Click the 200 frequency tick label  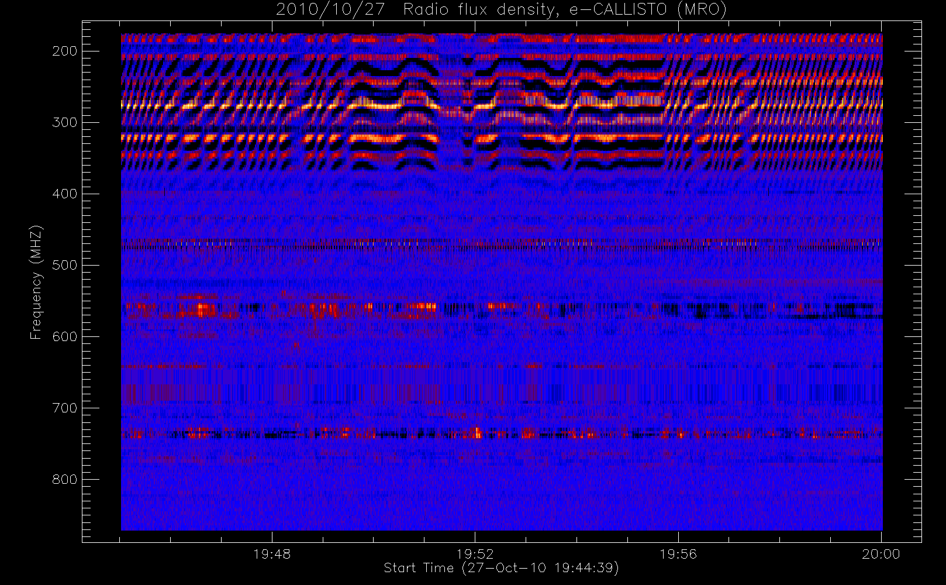pyautogui.click(x=65, y=51)
